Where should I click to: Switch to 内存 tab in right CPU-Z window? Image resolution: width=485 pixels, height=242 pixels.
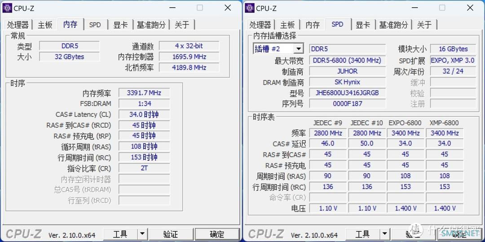tap(313, 25)
